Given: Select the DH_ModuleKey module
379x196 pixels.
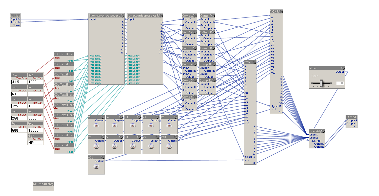Looking at the screenshot, I should click(x=43, y=186).
